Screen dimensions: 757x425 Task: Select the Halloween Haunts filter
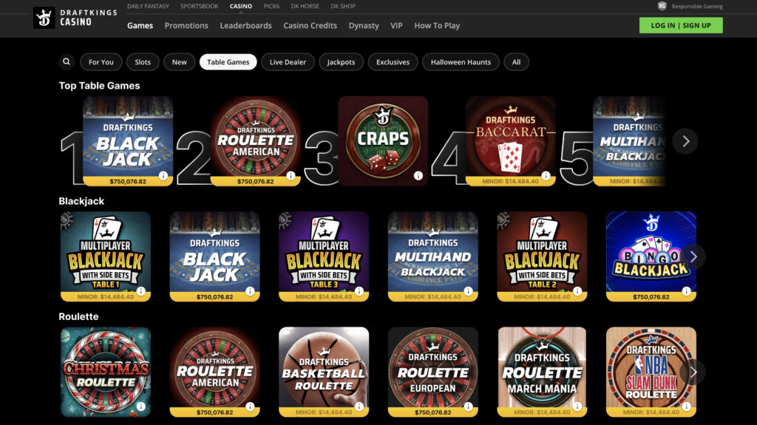[x=461, y=62]
